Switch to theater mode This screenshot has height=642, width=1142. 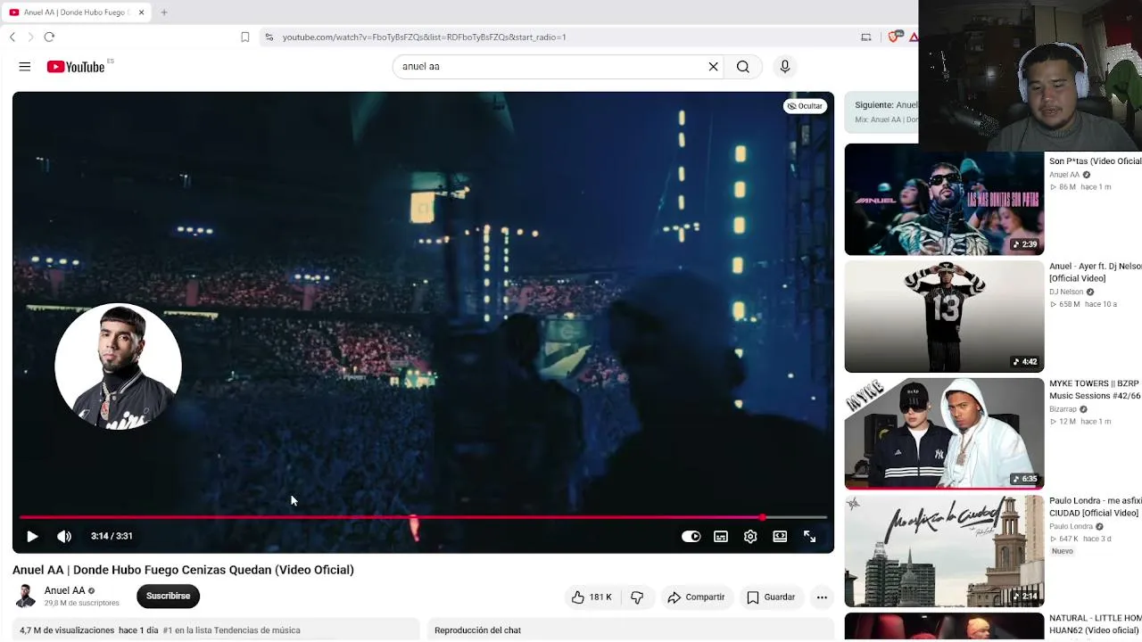coord(780,536)
